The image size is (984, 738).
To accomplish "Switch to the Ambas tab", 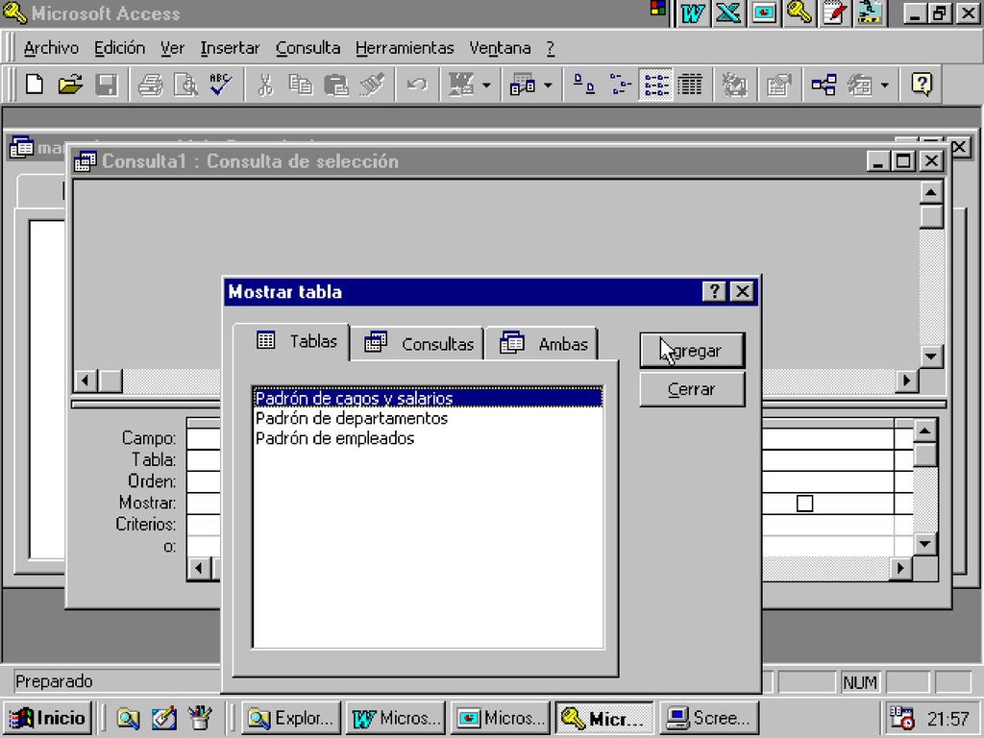I will coord(542,344).
